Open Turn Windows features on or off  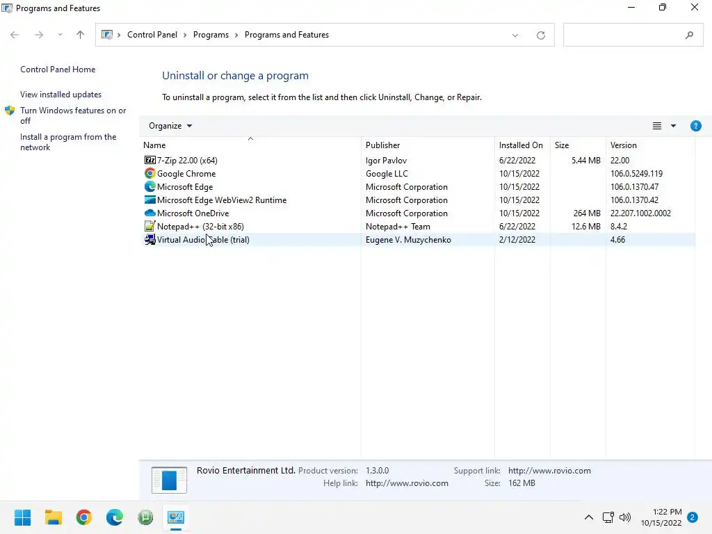pyautogui.click(x=73, y=115)
